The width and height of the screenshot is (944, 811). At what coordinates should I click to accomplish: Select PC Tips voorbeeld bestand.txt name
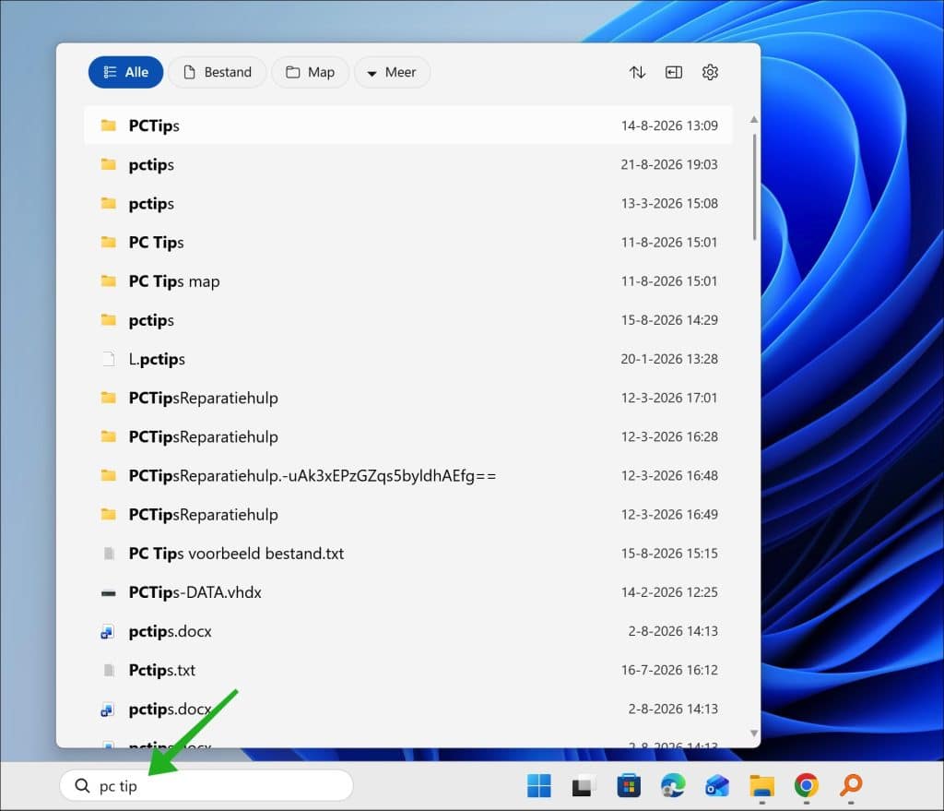[236, 553]
